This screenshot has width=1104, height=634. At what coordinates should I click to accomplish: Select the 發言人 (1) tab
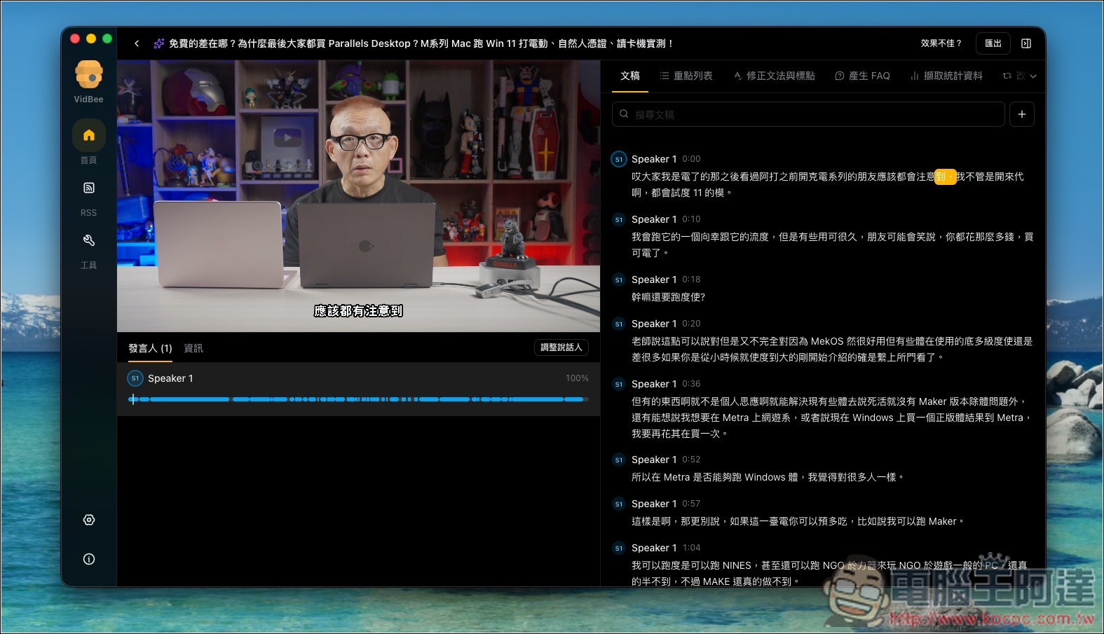click(150, 348)
